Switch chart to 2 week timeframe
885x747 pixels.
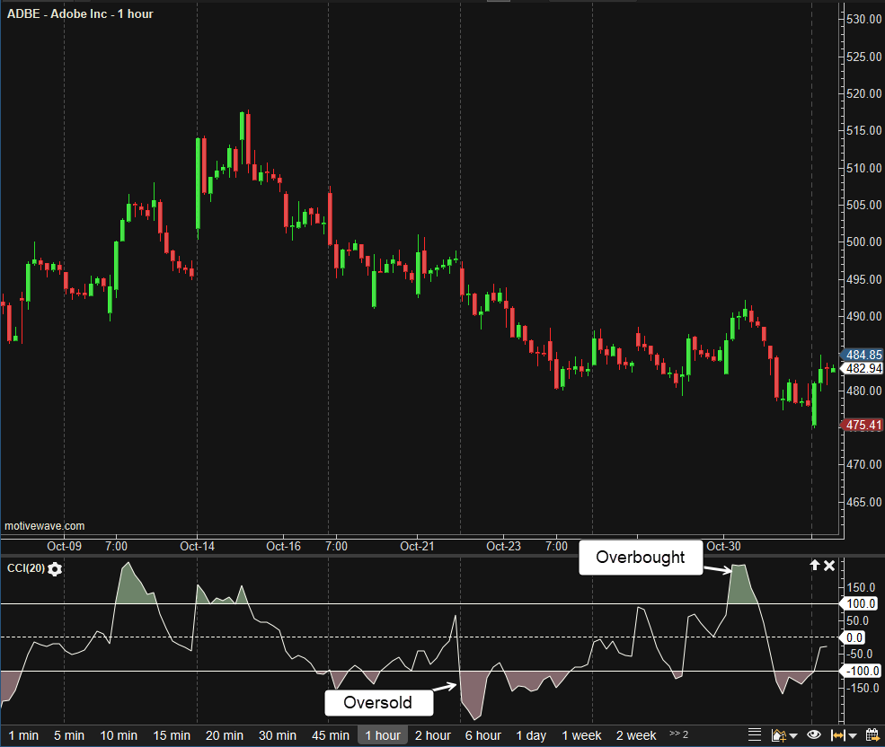pyautogui.click(x=636, y=735)
